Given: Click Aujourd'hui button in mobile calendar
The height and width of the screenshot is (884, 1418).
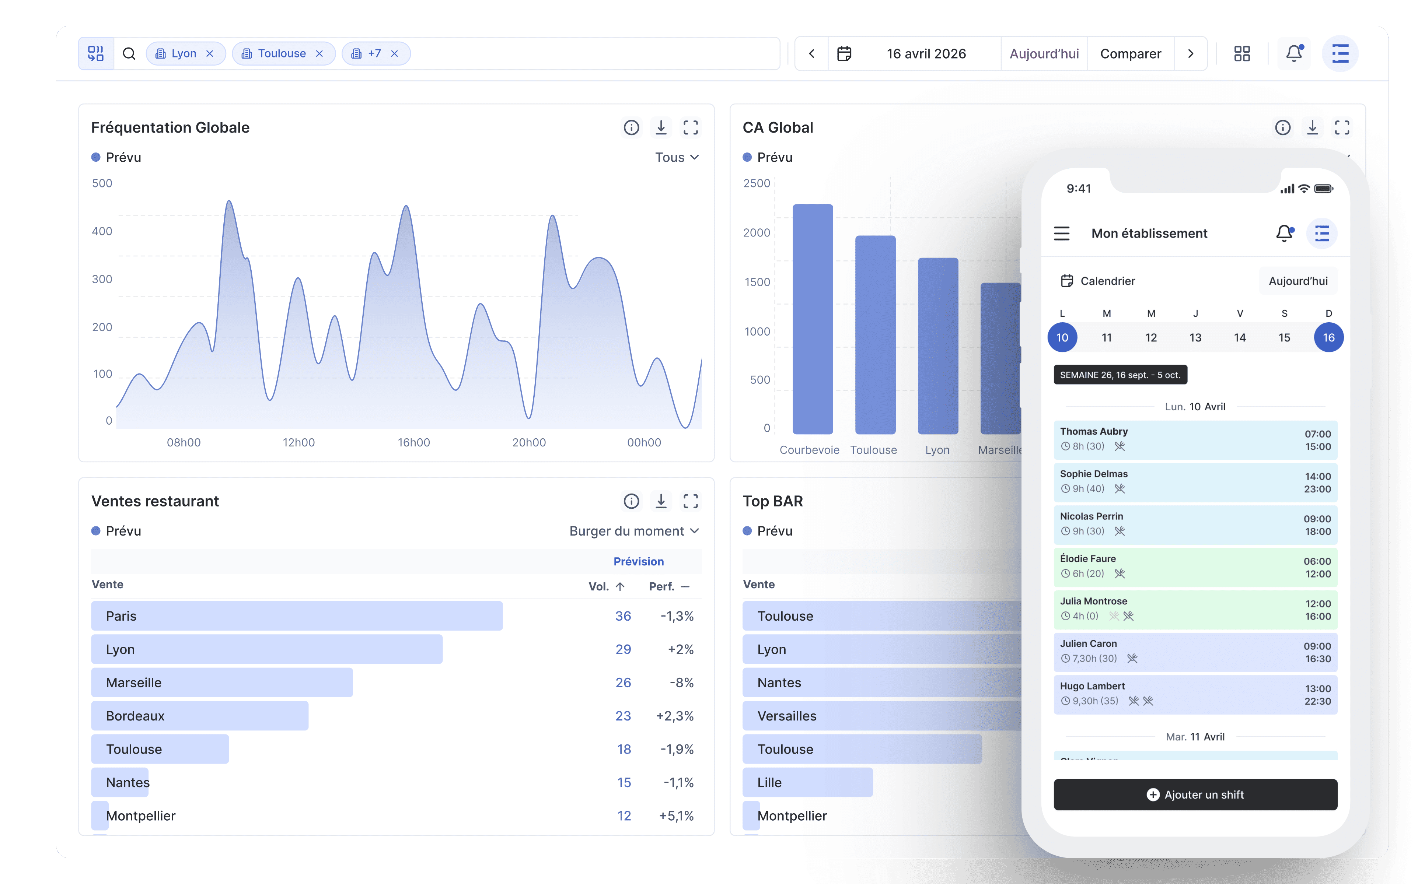Looking at the screenshot, I should coord(1297,281).
